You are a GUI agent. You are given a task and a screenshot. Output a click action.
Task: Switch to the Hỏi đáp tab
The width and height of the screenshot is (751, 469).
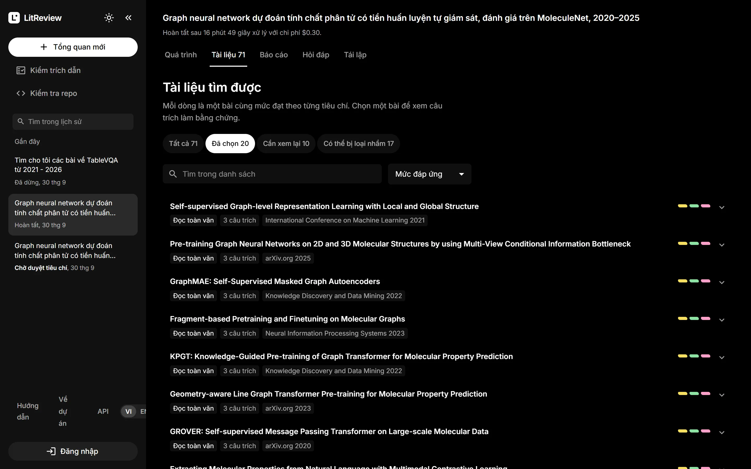tap(316, 55)
